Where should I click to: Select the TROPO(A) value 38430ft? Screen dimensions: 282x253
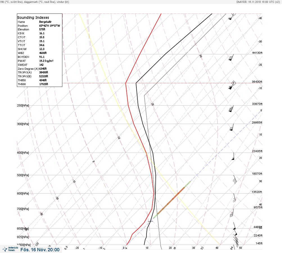pyautogui.click(x=44, y=72)
